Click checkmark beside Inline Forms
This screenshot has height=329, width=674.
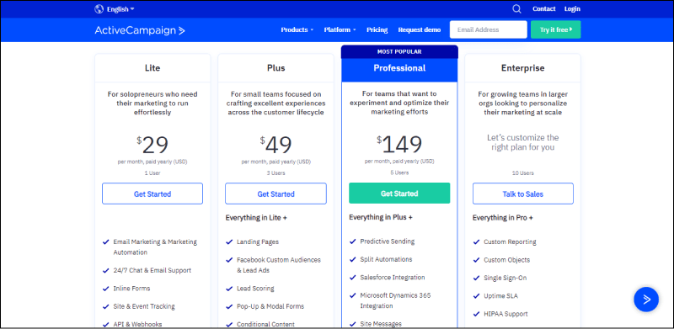tap(106, 289)
